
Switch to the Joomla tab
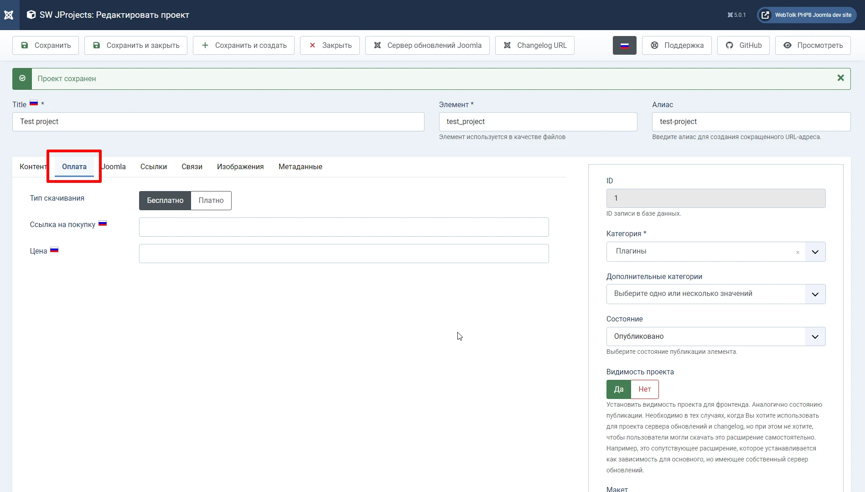click(x=114, y=166)
